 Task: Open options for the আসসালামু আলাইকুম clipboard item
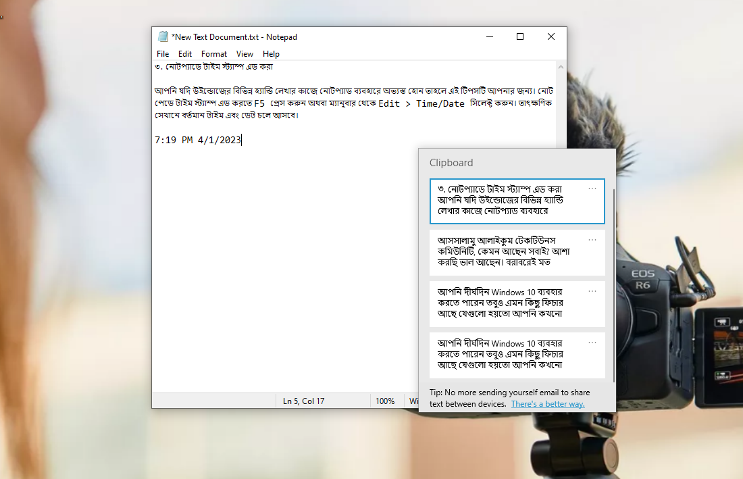click(592, 240)
